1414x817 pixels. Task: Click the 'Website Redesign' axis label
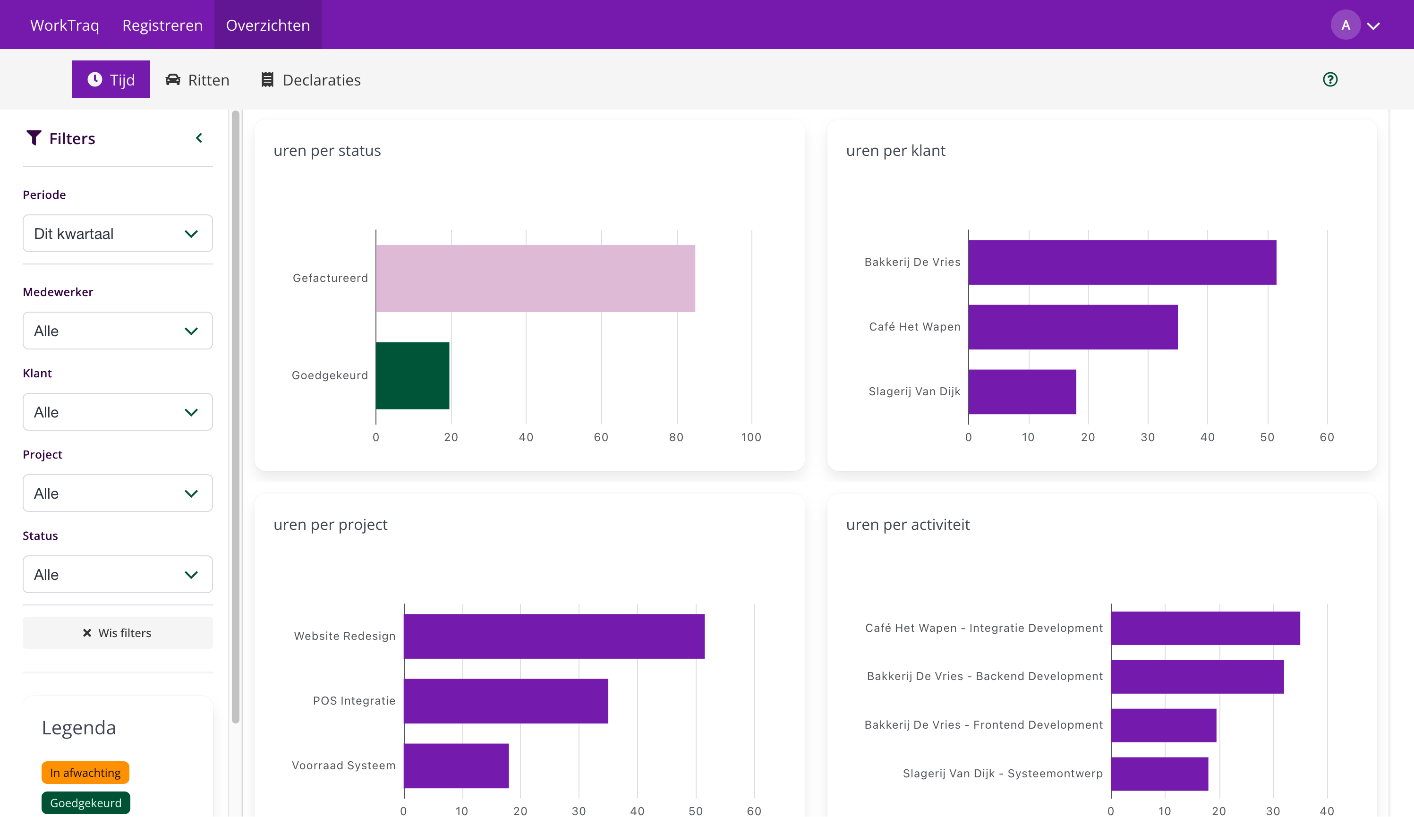click(345, 636)
